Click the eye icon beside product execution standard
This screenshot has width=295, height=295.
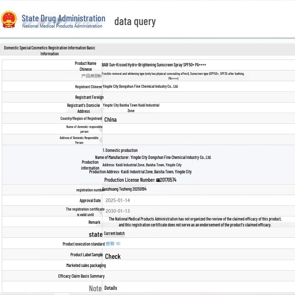[118, 243]
